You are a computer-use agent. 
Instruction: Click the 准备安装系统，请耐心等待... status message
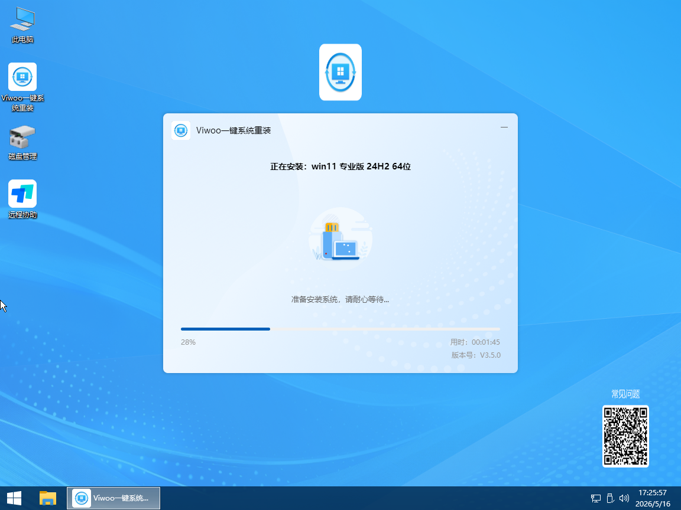(x=340, y=299)
